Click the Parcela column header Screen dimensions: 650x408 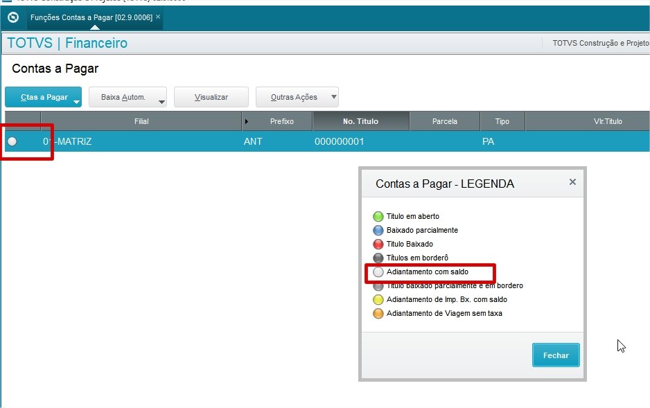pyautogui.click(x=444, y=121)
